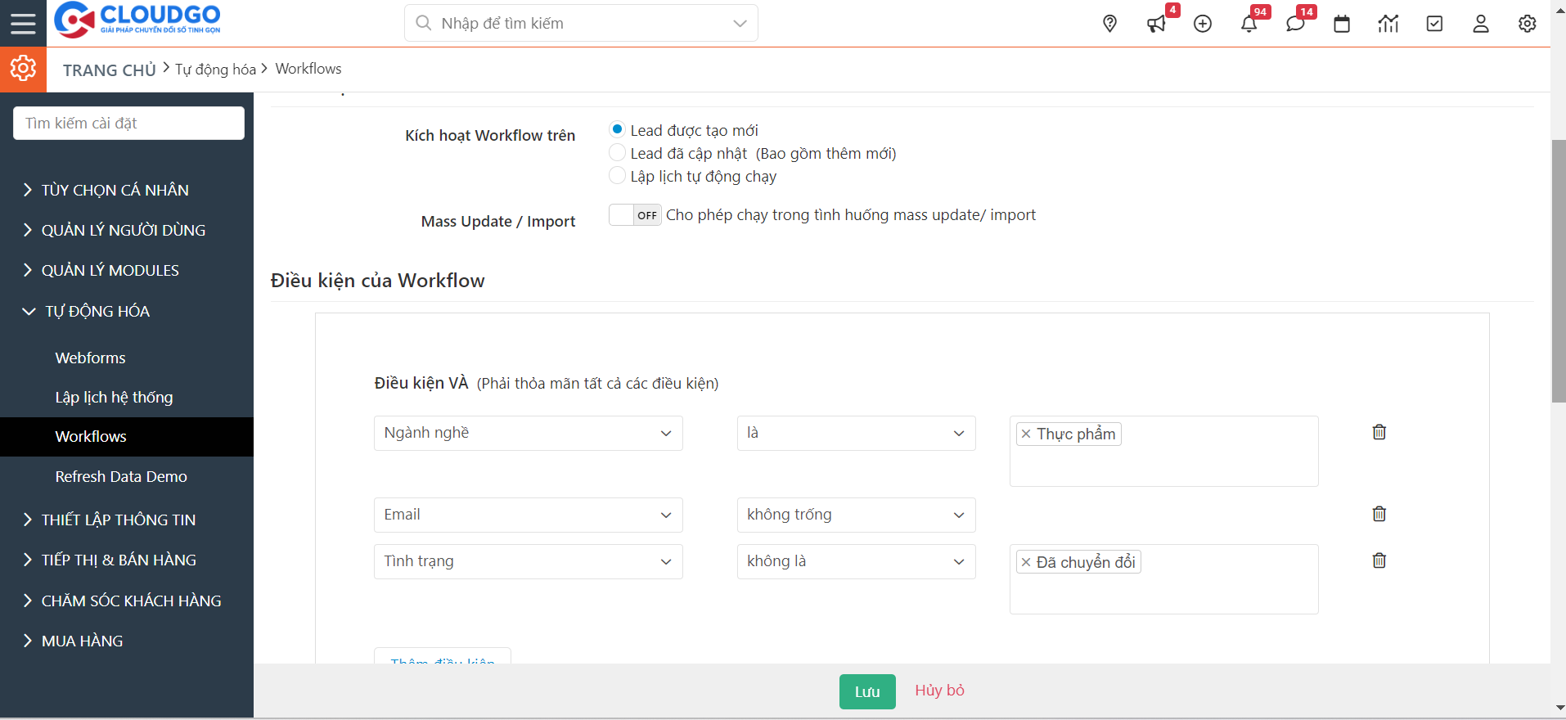Expand the 'QUẢN LÝ NGƯỜI DÙNG' sidebar section
1566x720 pixels.
tap(123, 230)
